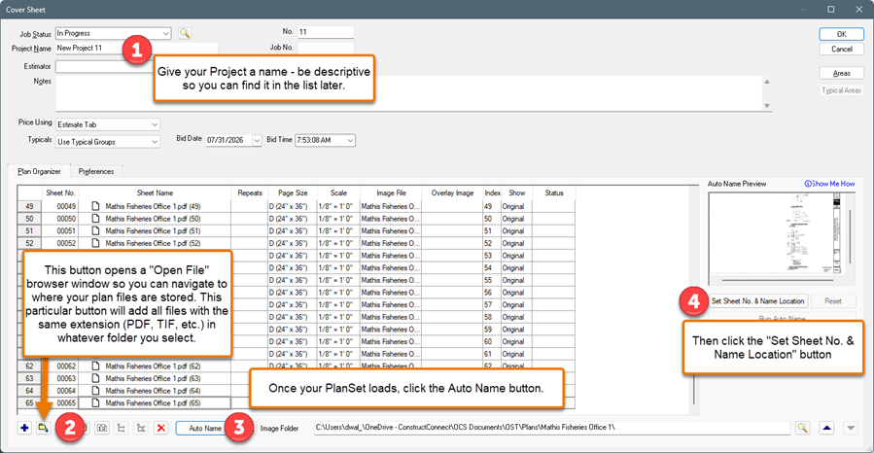This screenshot has height=453, width=874.
Task: Select row header 65
Action: (29, 402)
